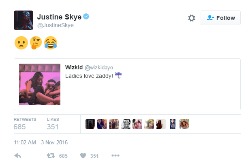Click the reply arrow icon

17,156
